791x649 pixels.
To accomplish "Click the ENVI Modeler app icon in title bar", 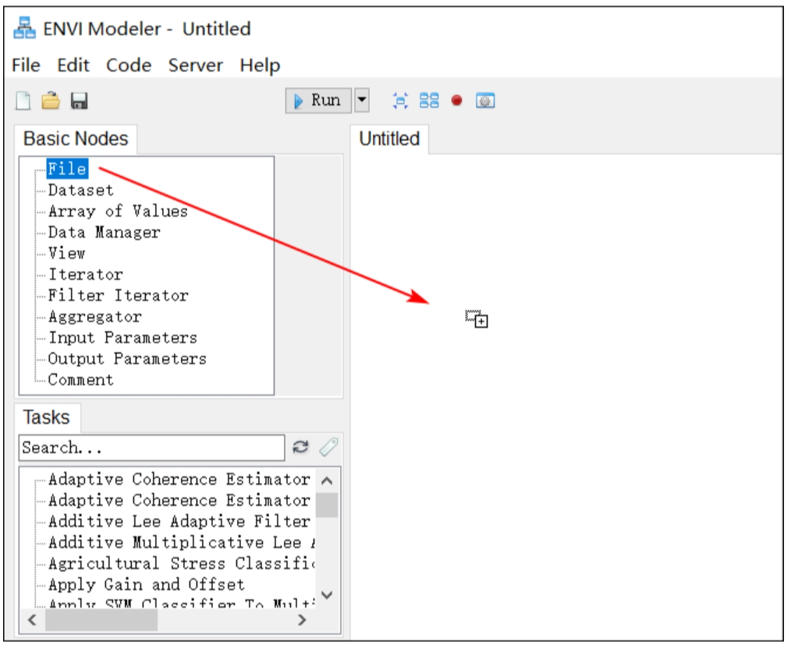I will (25, 28).
